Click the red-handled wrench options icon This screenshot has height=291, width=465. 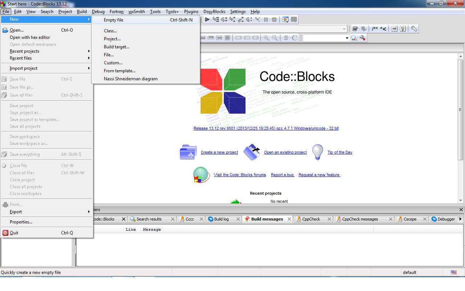(x=363, y=38)
